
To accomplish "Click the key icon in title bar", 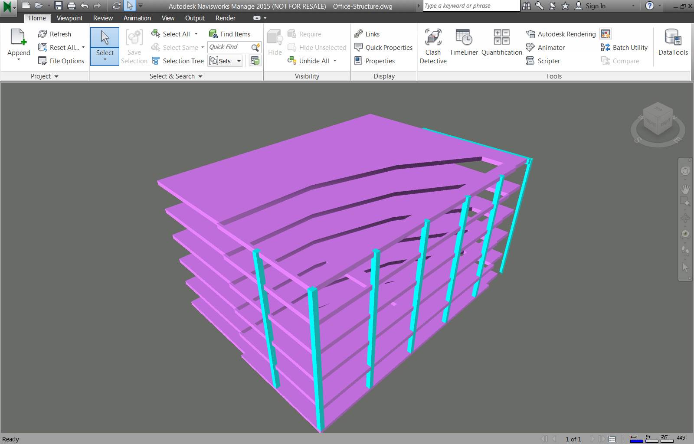I will tap(539, 6).
